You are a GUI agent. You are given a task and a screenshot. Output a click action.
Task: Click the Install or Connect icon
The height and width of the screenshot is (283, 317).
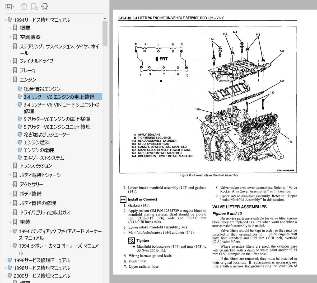pyautogui.click(x=123, y=200)
